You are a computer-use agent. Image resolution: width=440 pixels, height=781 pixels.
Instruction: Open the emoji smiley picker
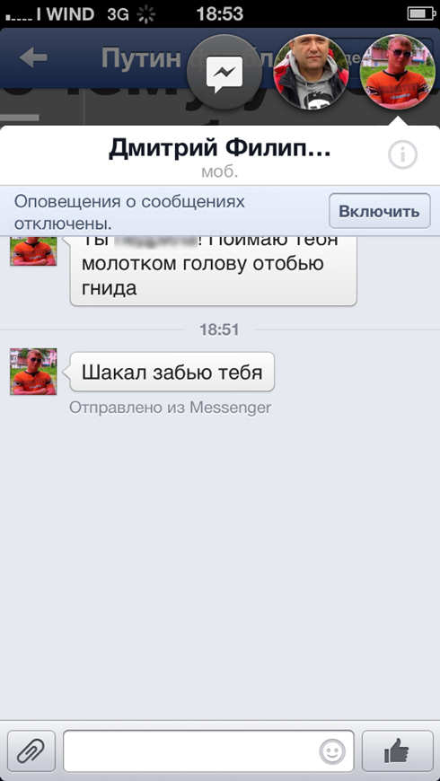332,751
